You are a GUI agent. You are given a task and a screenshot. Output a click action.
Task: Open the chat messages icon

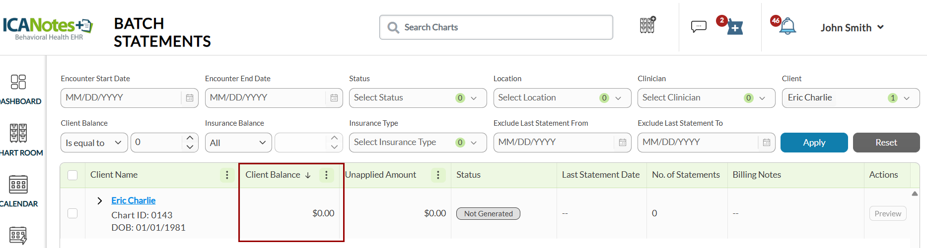point(698,26)
